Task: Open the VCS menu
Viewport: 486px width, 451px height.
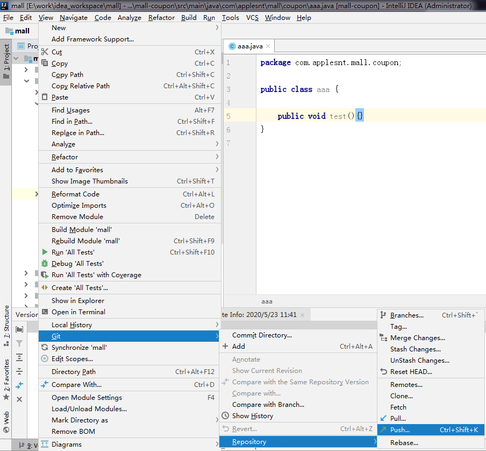Action: click(x=252, y=18)
